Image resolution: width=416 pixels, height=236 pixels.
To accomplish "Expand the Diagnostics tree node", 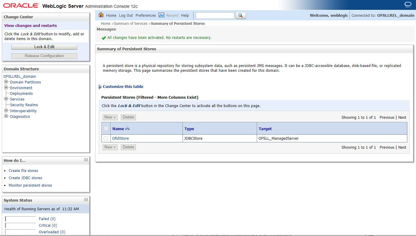I will click(6, 116).
